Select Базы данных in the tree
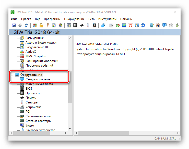This screenshot has width=189, height=149. (x=34, y=38)
